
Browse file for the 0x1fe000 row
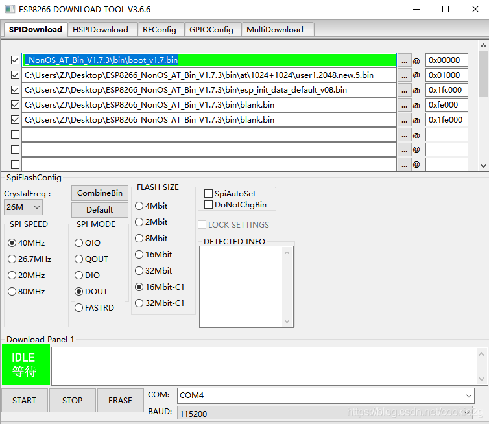404,120
